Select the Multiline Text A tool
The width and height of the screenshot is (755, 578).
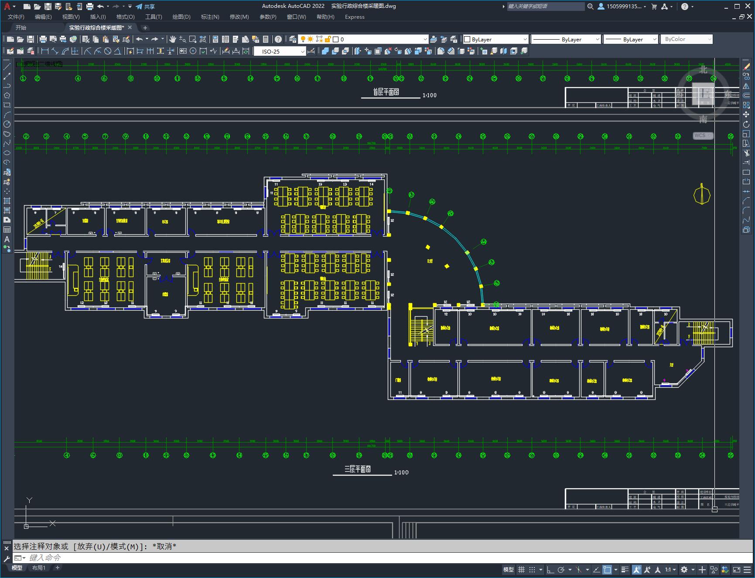tap(7, 239)
